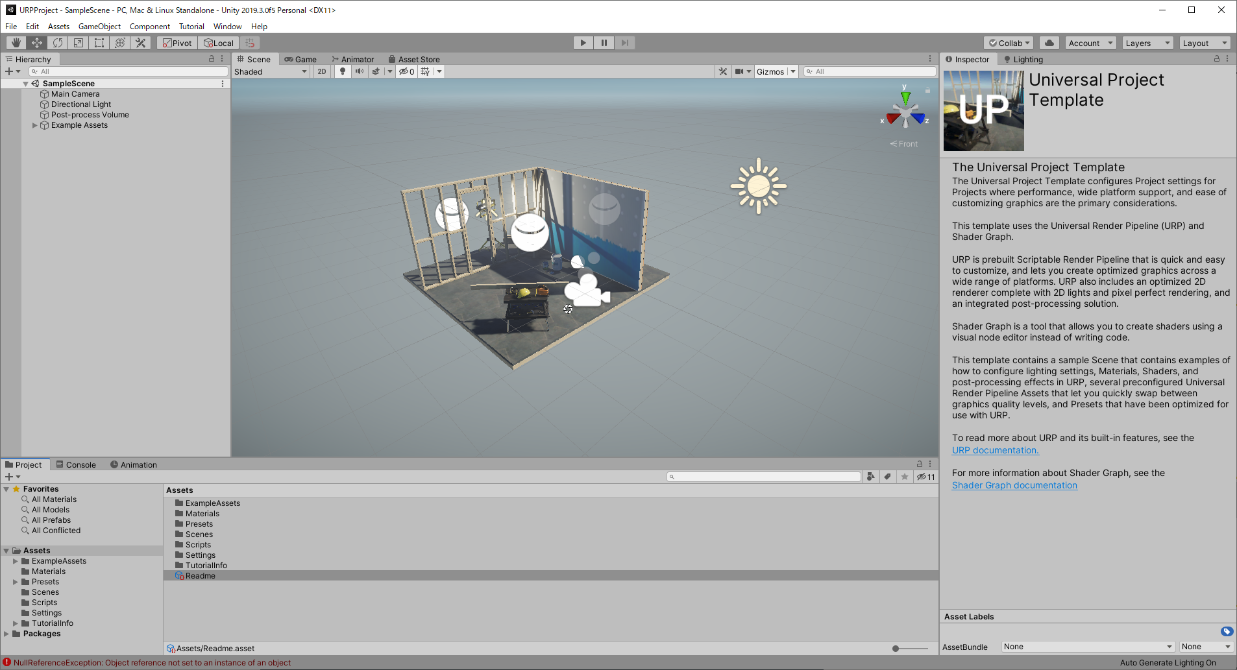Collapse the SampleScene hierarchy
1237x670 pixels.
coord(25,84)
